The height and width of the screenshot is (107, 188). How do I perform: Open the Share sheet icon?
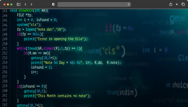pyautogui.click(x=171, y=4)
